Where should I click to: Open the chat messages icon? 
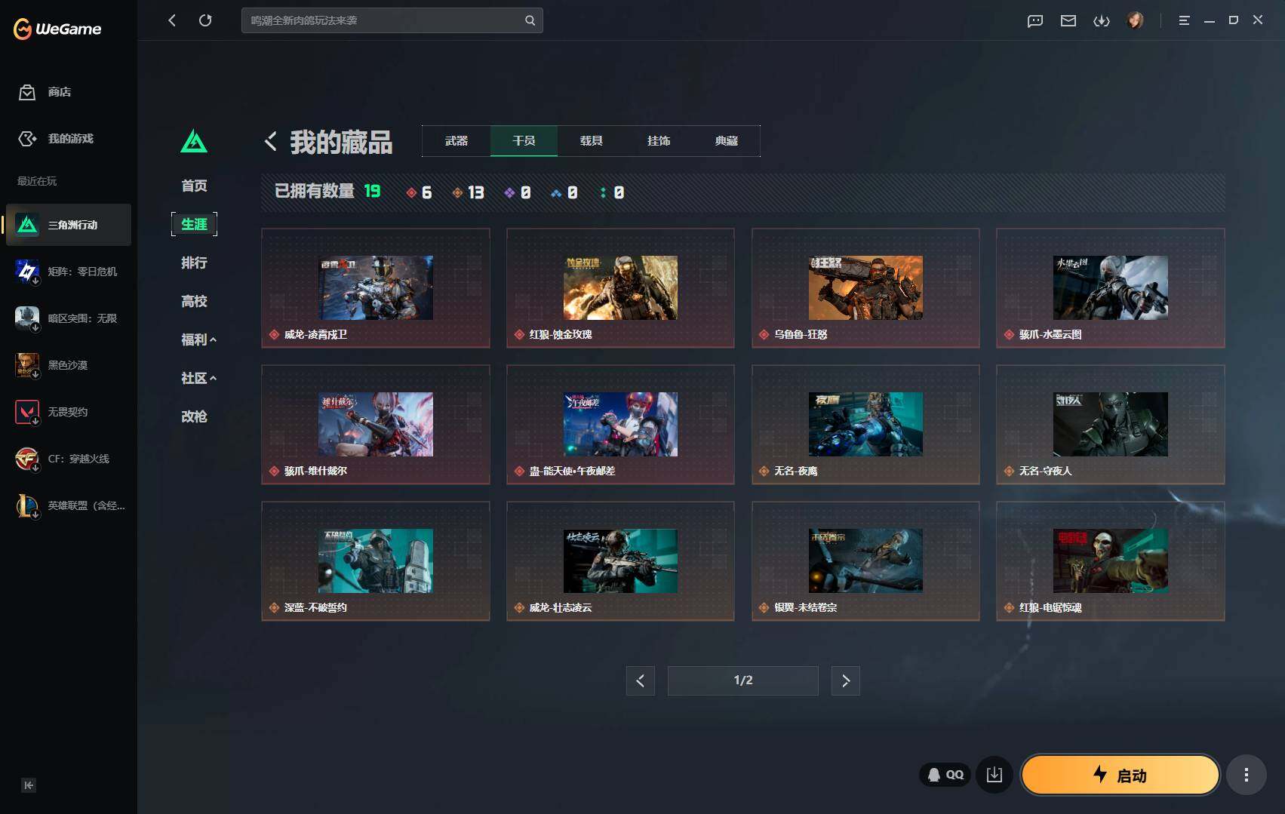(1035, 20)
